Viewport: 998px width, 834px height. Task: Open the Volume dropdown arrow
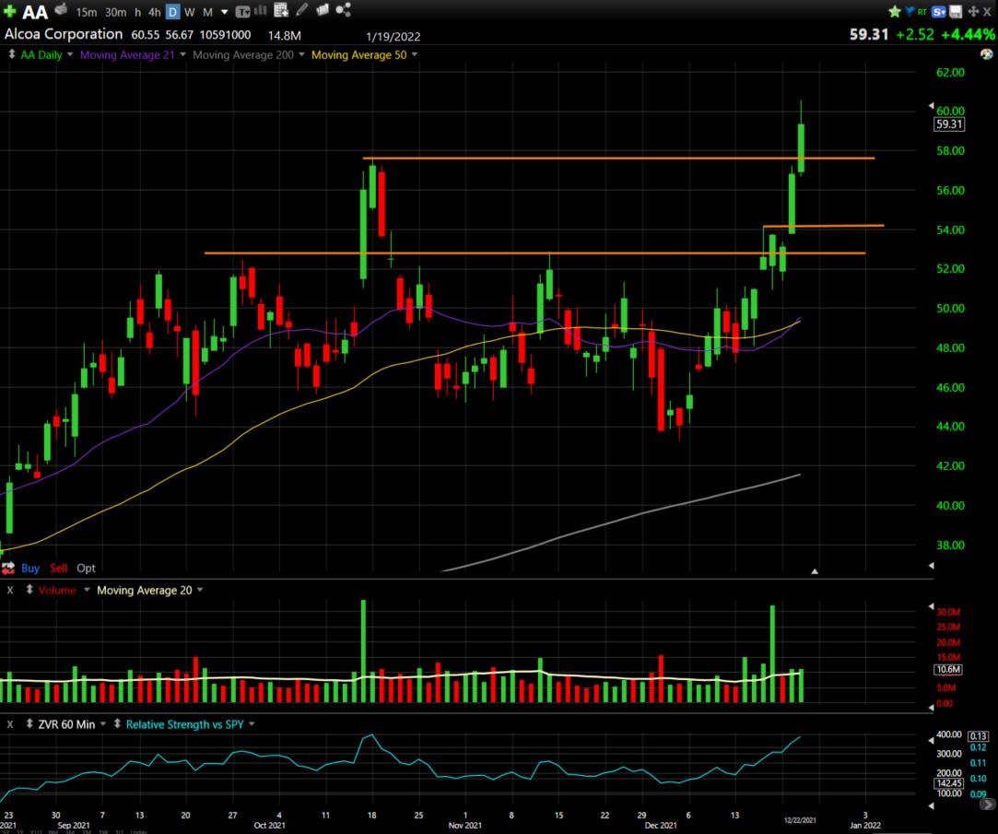(87, 590)
